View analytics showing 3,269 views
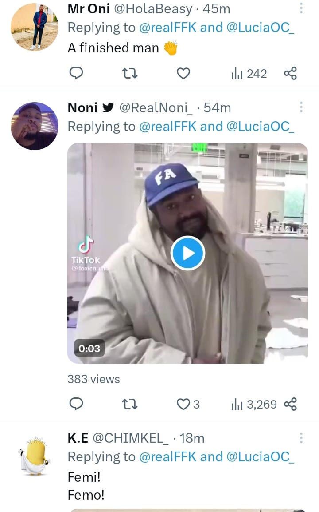This screenshot has width=319, height=512. click(x=254, y=404)
